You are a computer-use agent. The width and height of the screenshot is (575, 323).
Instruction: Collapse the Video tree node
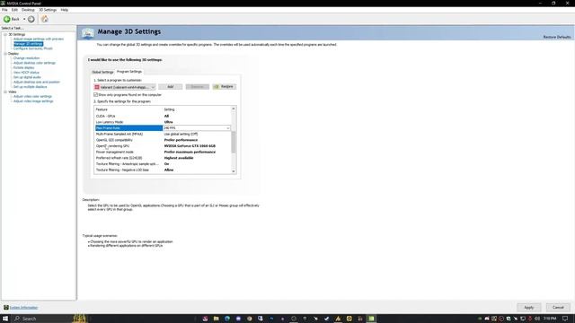pyautogui.click(x=5, y=92)
